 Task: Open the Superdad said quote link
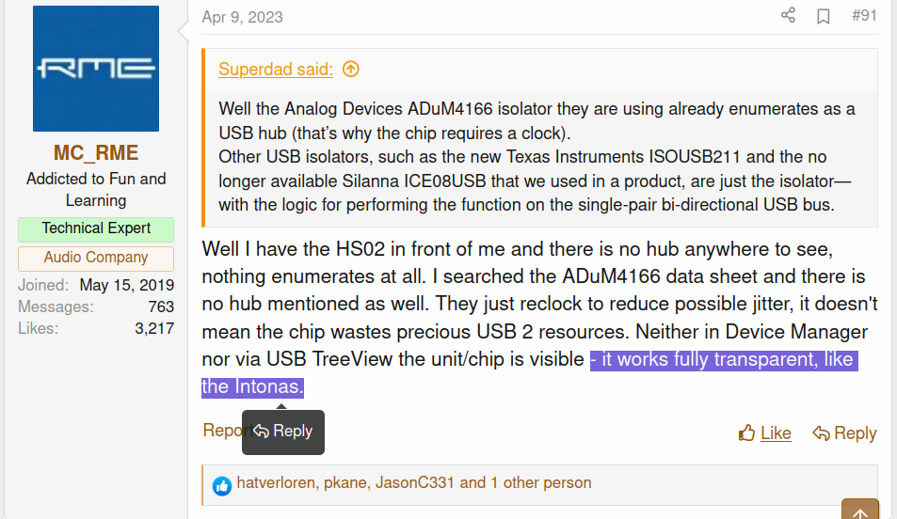click(276, 70)
